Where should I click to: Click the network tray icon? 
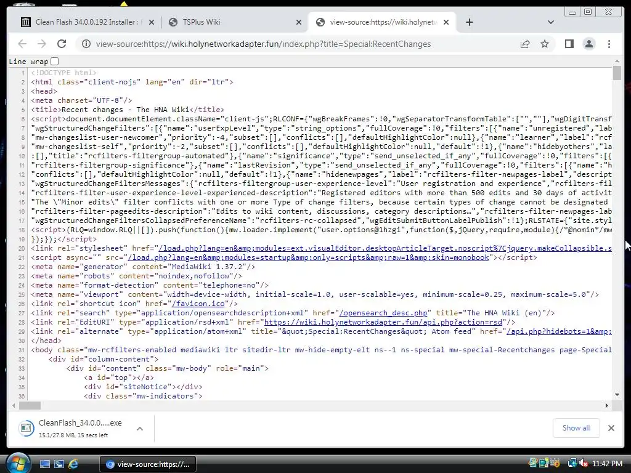(572, 463)
